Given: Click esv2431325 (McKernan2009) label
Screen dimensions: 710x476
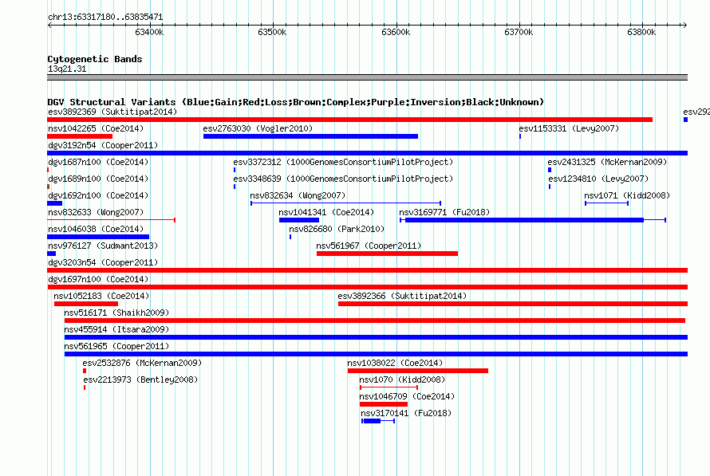Looking at the screenshot, I should point(607,162).
